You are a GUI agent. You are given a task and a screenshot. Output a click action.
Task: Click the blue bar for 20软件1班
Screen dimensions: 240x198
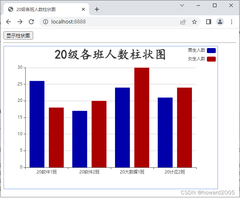point(37,124)
